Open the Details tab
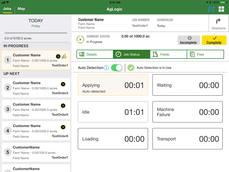 (x=95, y=54)
